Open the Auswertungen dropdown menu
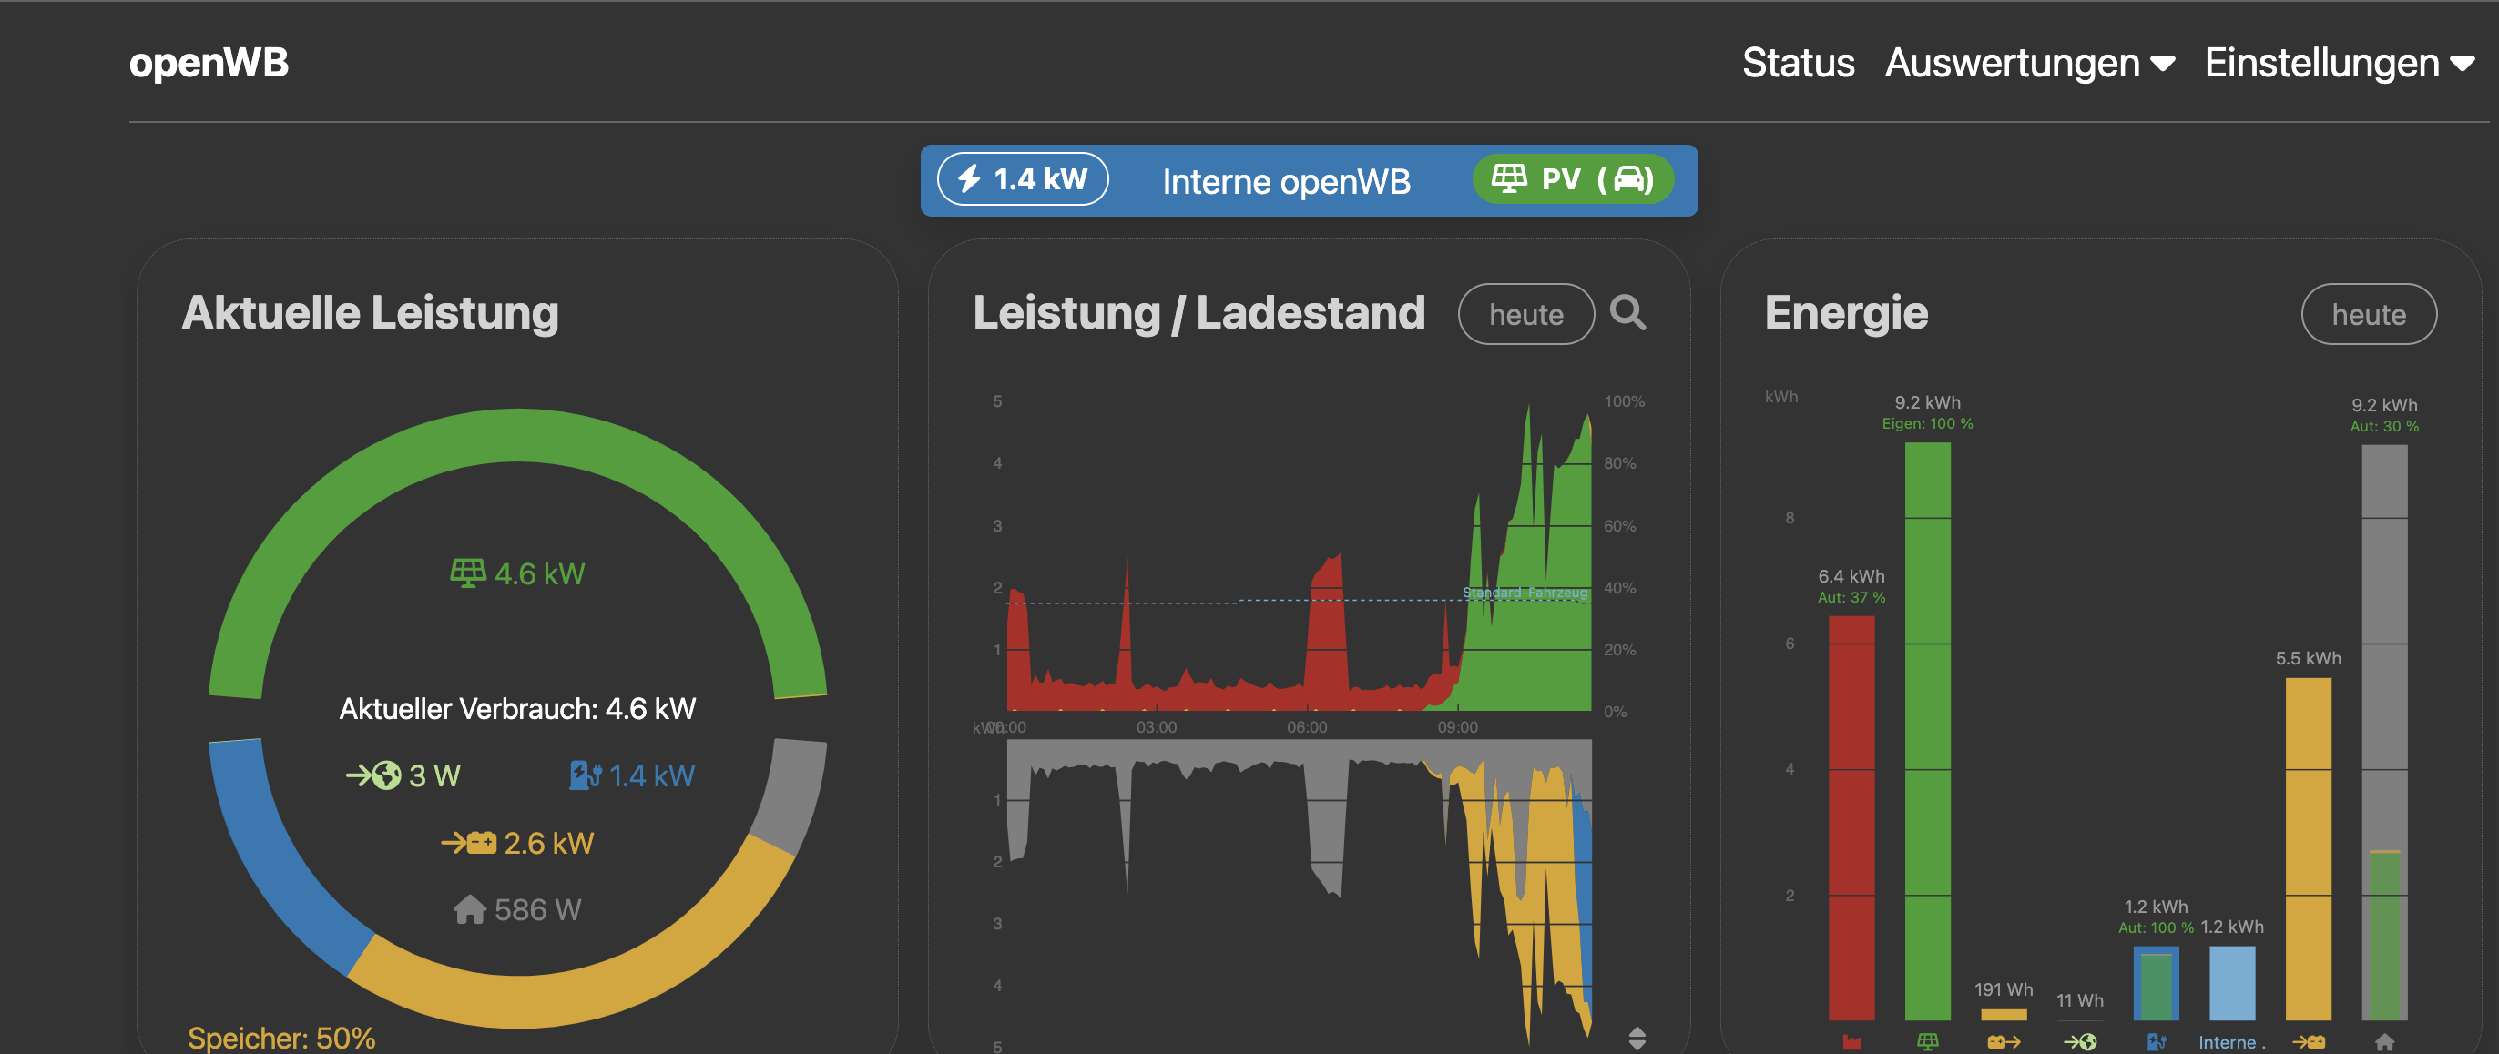Image resolution: width=2499 pixels, height=1054 pixels. [x=2028, y=63]
